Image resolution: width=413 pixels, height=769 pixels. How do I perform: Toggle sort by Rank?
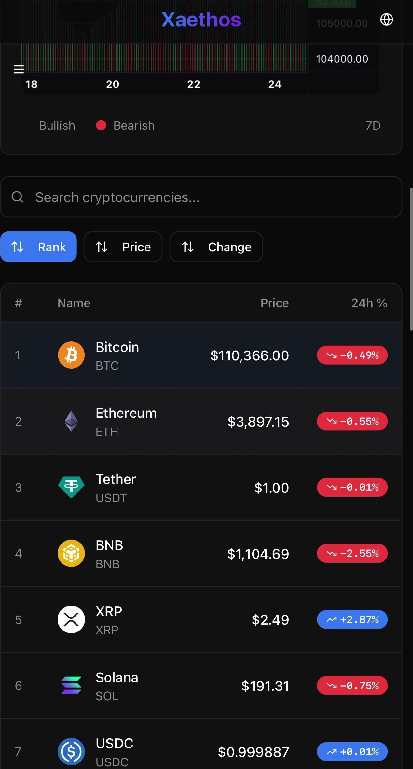pyautogui.click(x=38, y=247)
